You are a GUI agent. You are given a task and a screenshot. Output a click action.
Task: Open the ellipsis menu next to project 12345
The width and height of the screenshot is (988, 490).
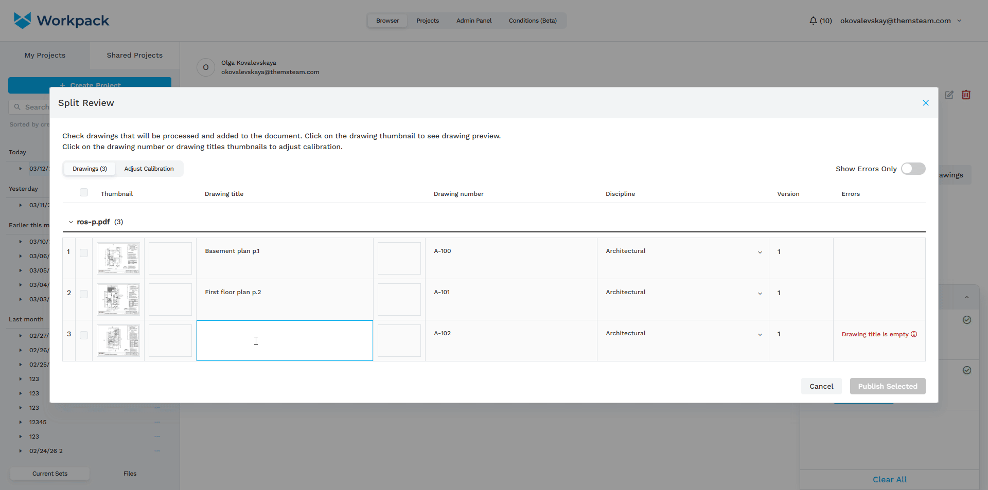(157, 422)
